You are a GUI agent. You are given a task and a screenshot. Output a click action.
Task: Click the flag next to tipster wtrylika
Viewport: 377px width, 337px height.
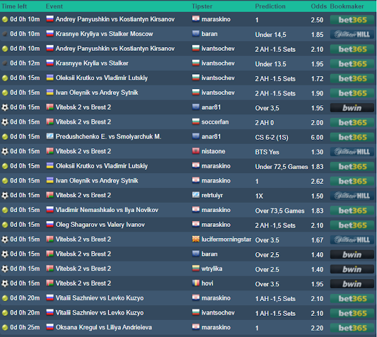(196, 268)
